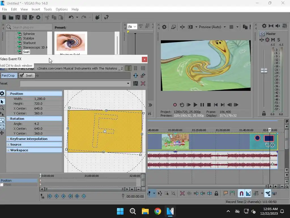Start playback with the Play button

195,105
